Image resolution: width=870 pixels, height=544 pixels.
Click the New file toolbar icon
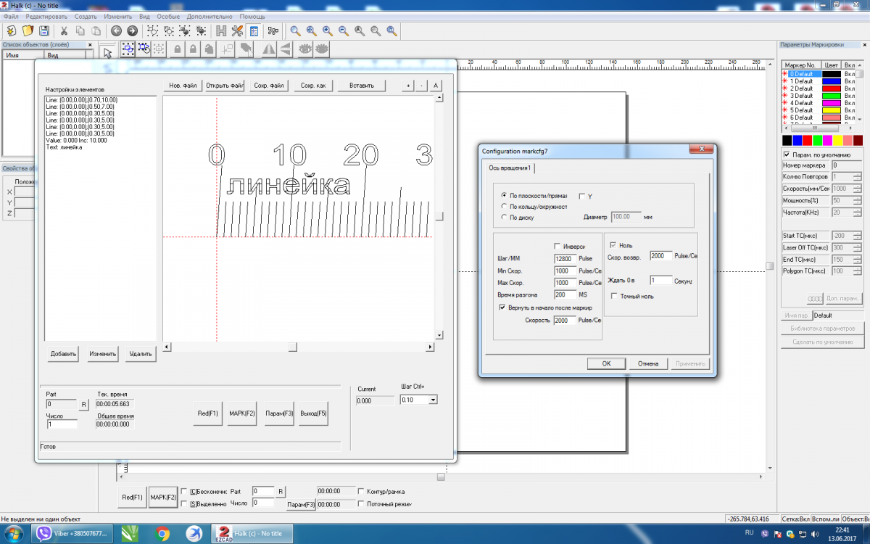tap(12, 30)
